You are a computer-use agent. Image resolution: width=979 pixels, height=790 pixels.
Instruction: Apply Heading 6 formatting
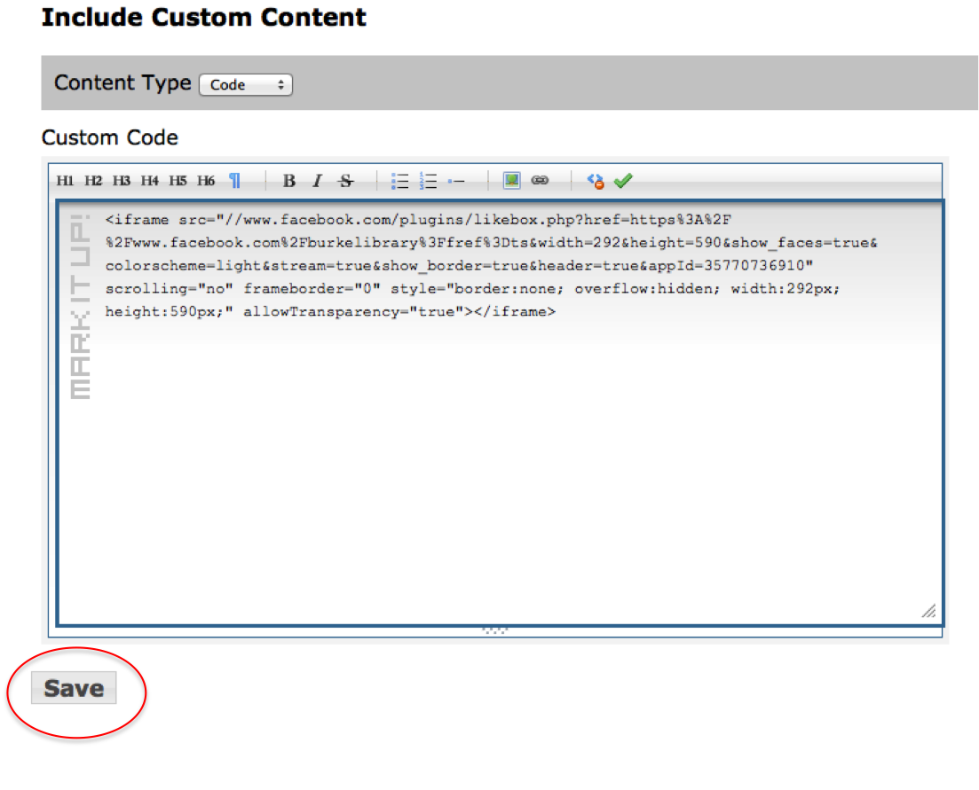(206, 182)
